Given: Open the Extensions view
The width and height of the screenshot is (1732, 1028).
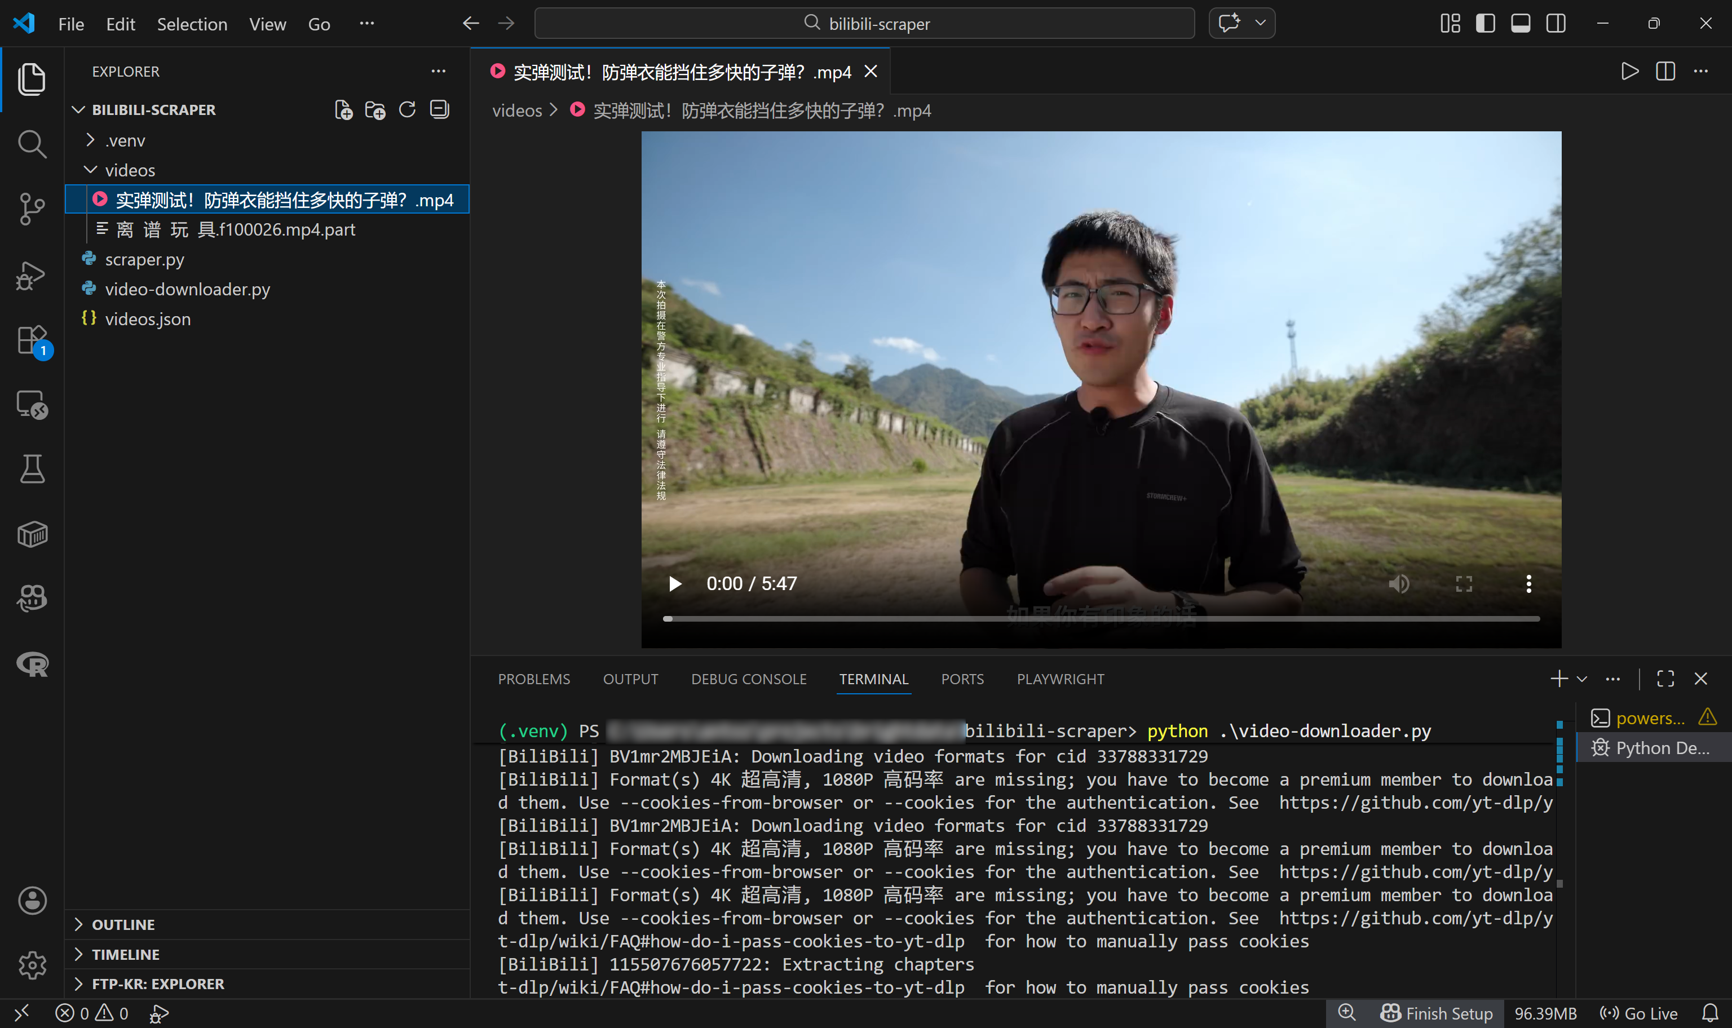Looking at the screenshot, I should [32, 340].
